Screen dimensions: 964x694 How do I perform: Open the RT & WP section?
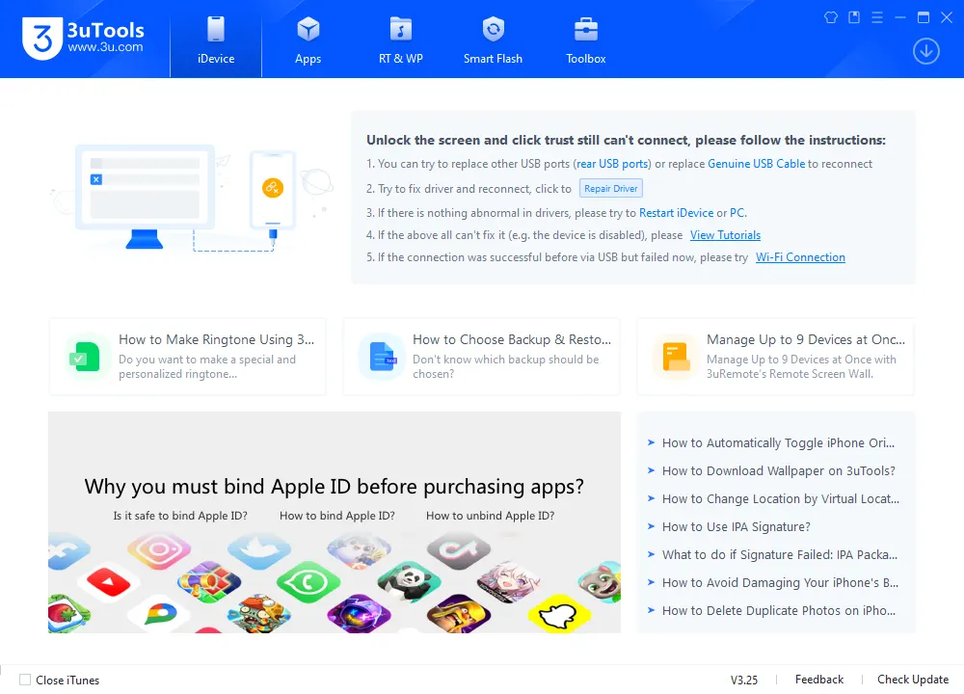[400, 39]
